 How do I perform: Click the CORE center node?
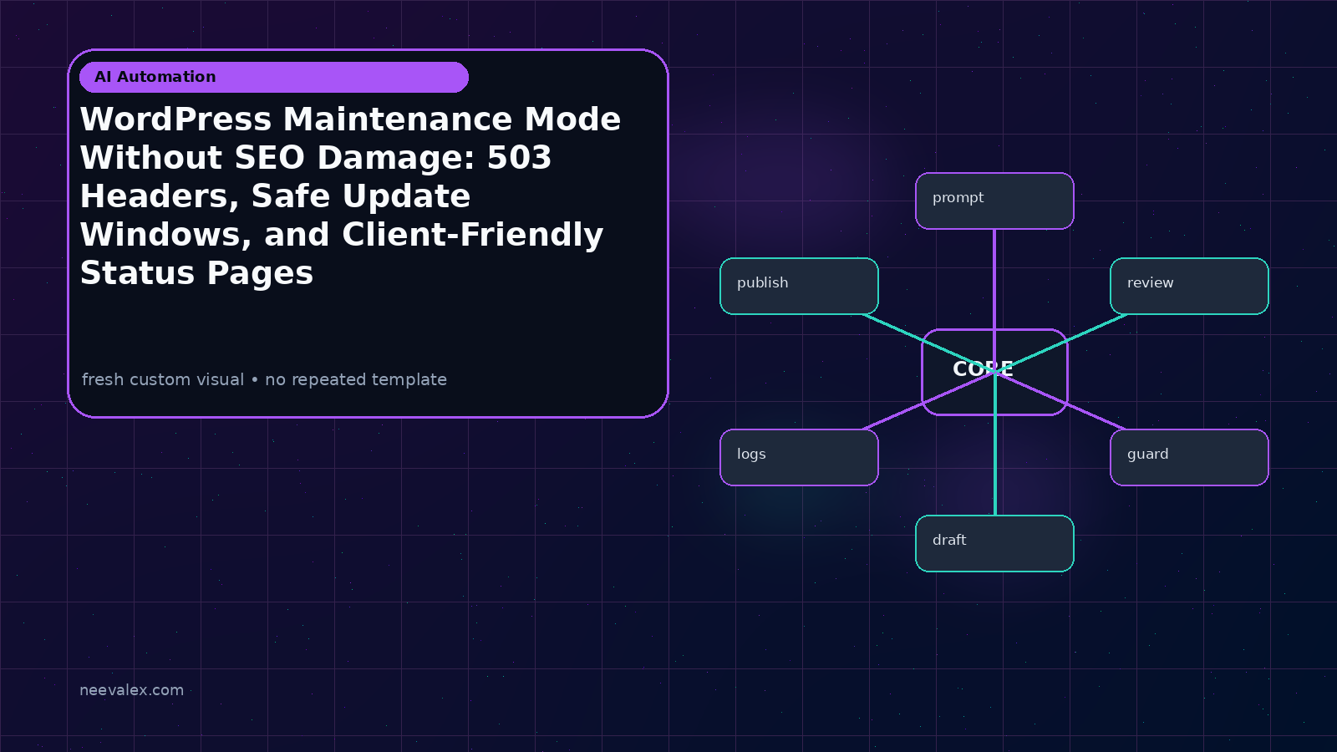tap(994, 372)
